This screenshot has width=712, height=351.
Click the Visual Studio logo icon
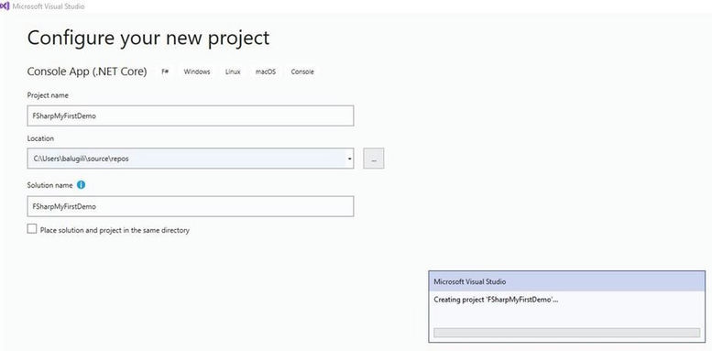point(5,6)
